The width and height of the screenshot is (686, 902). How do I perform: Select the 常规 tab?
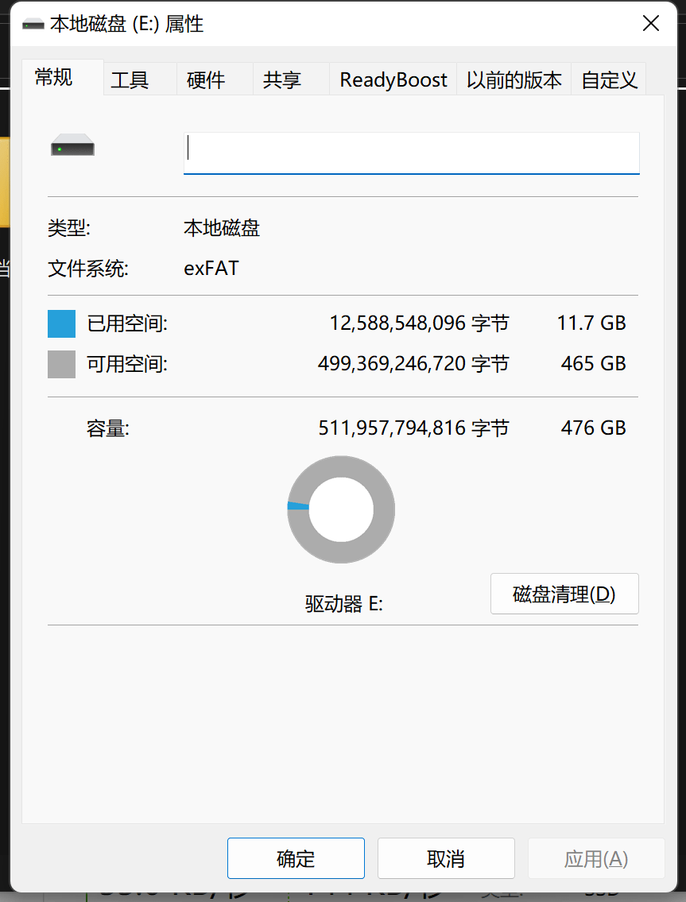click(x=55, y=77)
